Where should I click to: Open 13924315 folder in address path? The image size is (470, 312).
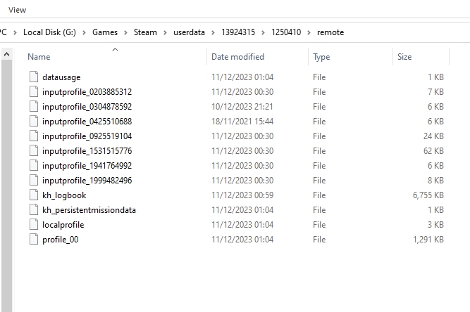click(x=238, y=32)
